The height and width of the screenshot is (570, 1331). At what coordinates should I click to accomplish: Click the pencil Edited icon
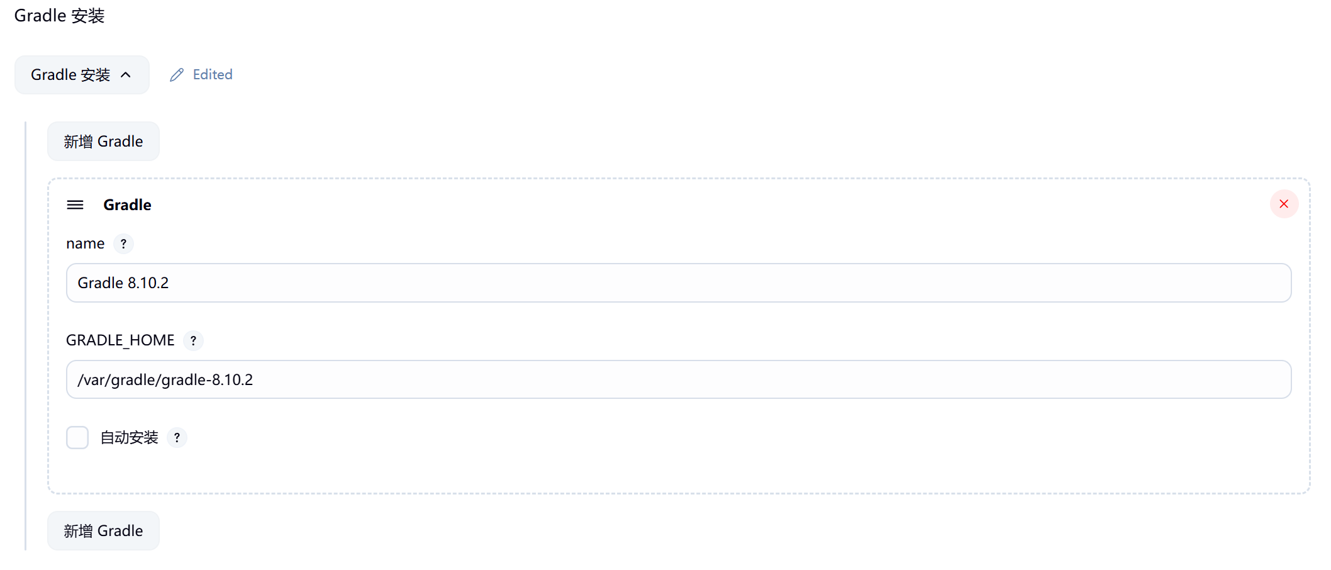177,75
